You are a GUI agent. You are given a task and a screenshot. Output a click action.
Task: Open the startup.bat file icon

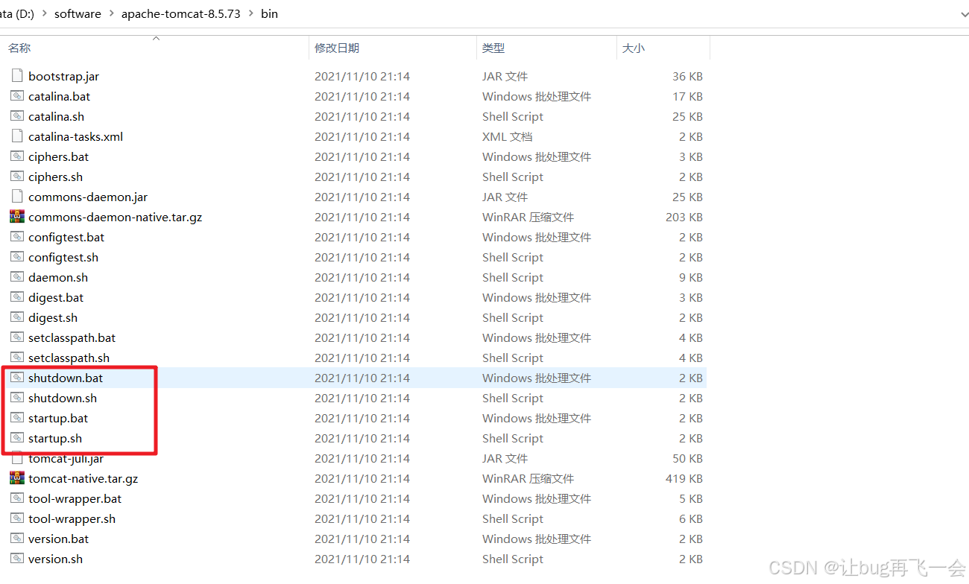coord(16,418)
